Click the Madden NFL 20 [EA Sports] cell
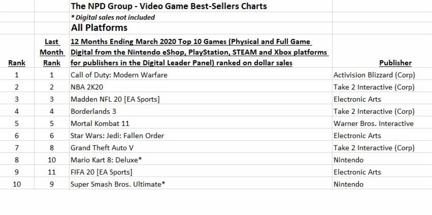 (x=115, y=99)
